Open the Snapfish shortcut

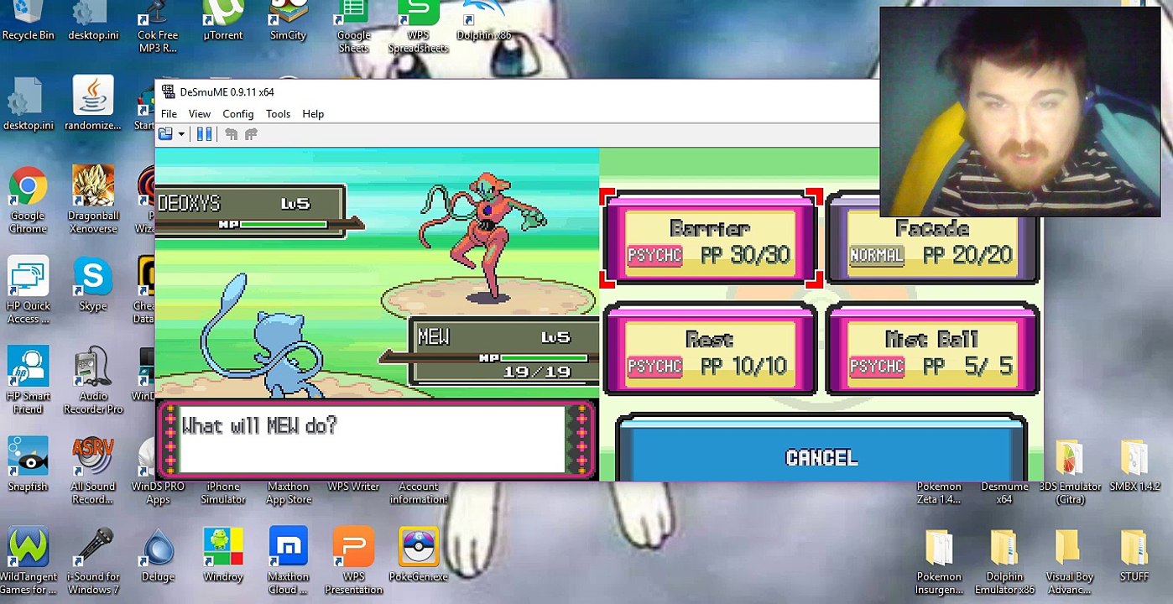[x=28, y=464]
